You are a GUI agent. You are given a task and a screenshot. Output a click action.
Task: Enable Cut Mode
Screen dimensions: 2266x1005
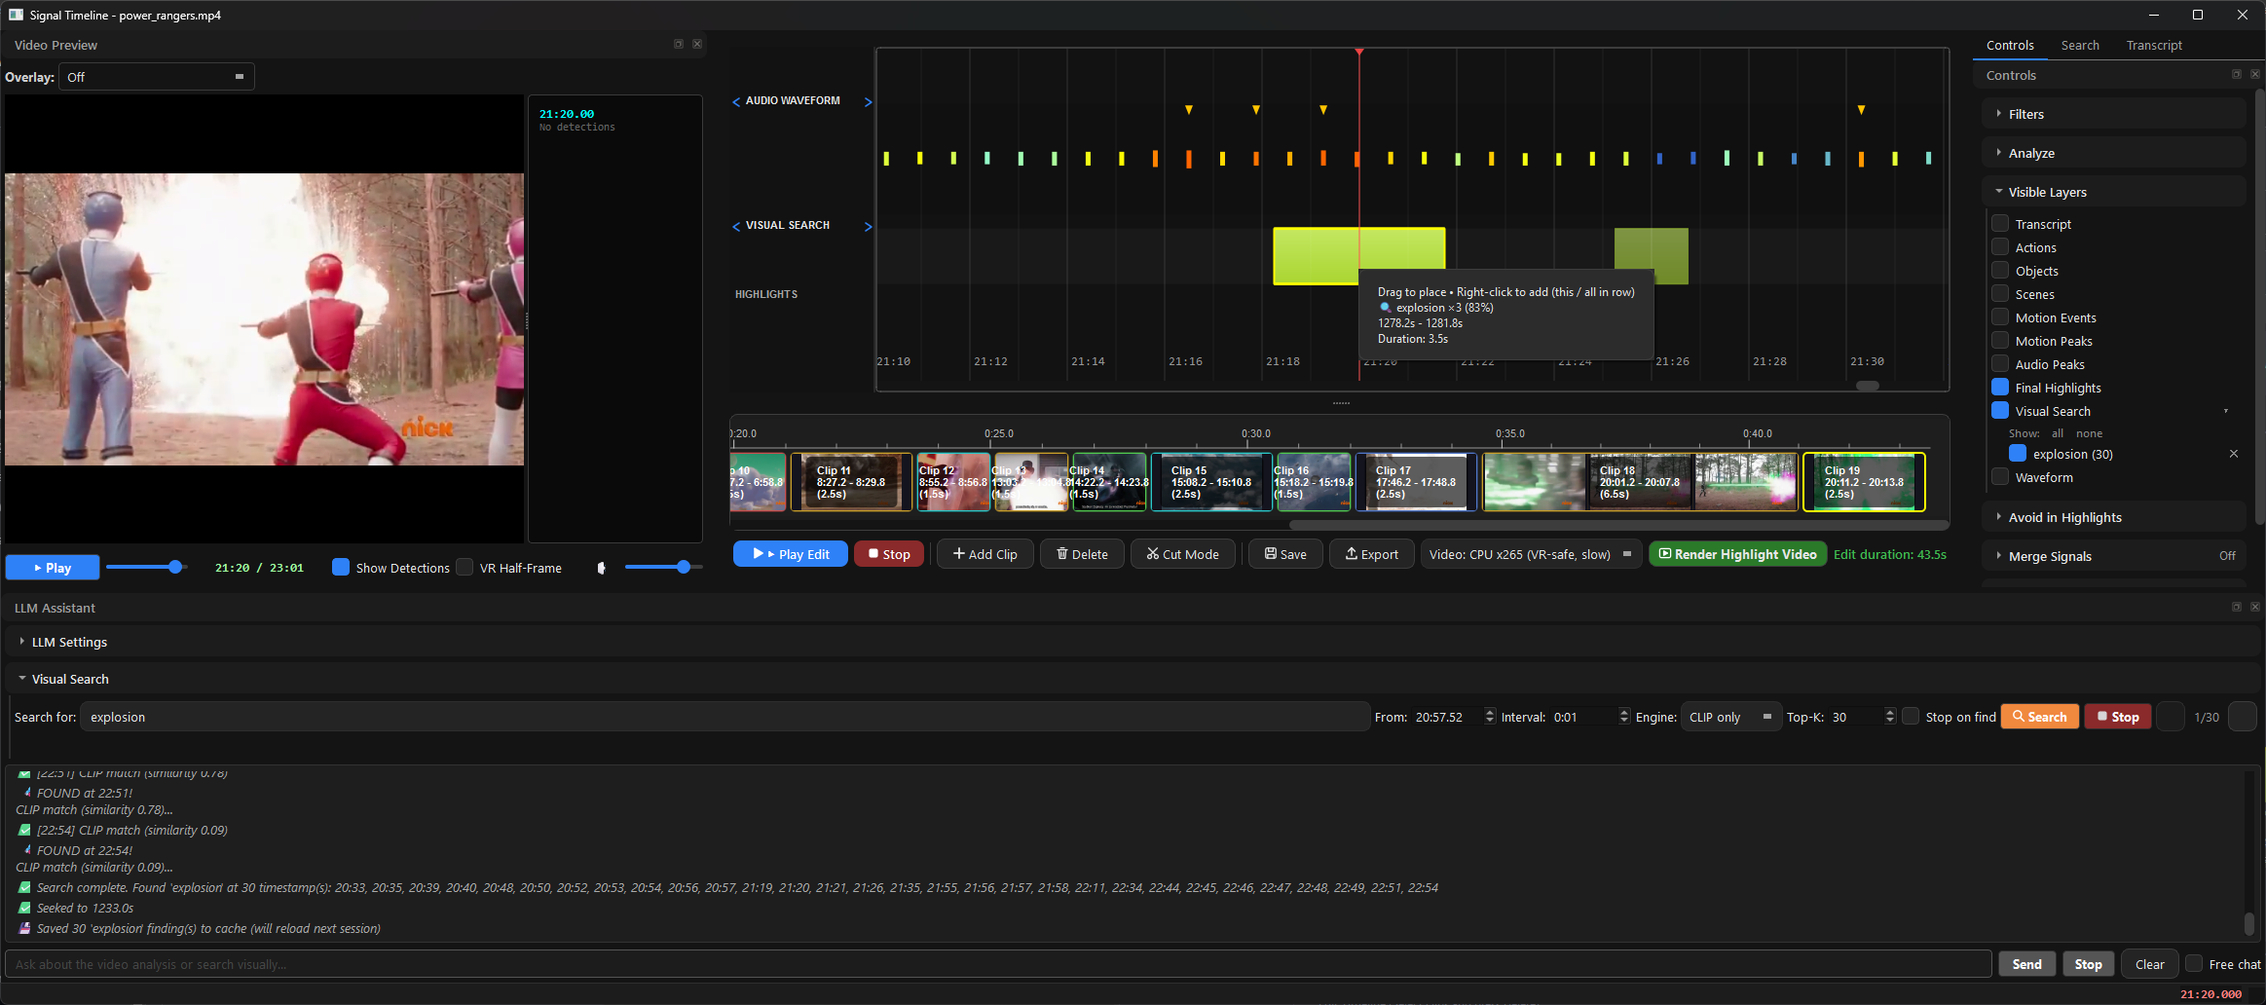1182,554
